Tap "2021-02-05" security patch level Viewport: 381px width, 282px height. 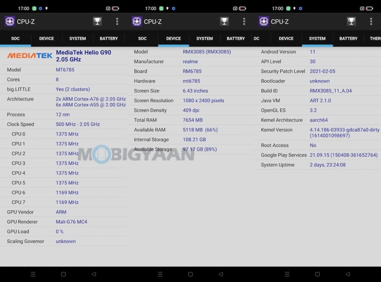tap(322, 71)
